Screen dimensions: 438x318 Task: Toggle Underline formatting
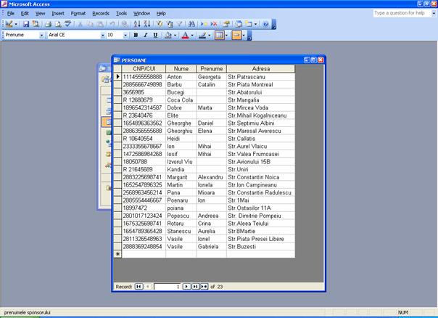tap(154, 35)
